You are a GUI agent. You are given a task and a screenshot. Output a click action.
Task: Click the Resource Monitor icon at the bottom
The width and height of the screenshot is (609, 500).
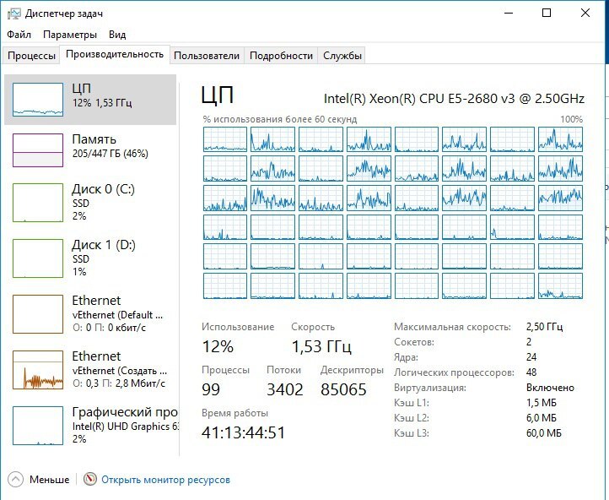click(x=90, y=479)
